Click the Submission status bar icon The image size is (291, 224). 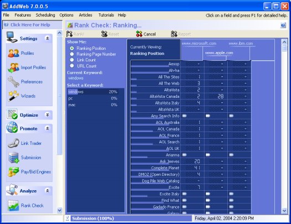click(x=67, y=218)
